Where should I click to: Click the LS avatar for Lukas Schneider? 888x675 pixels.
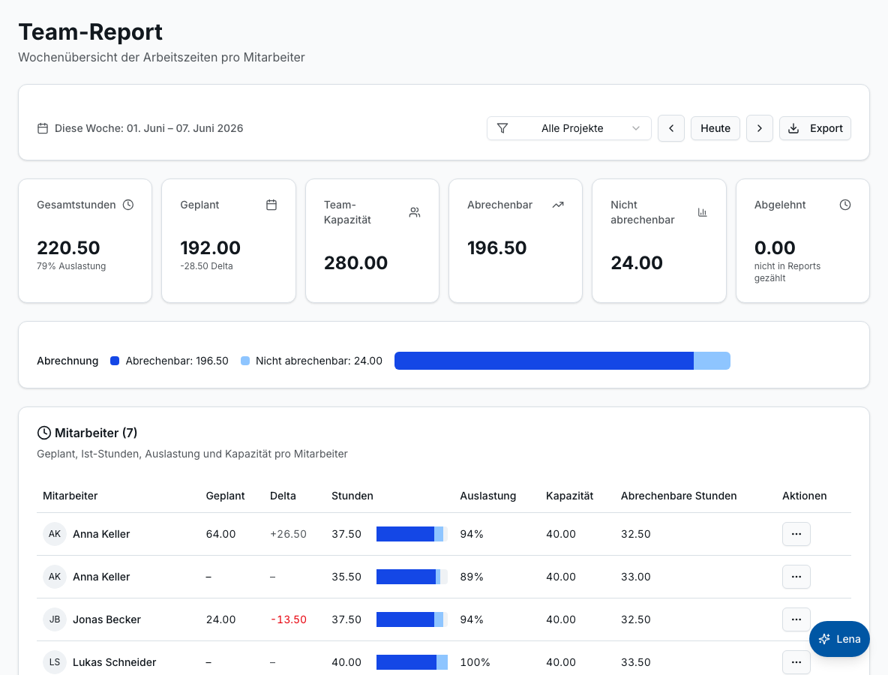point(54,662)
